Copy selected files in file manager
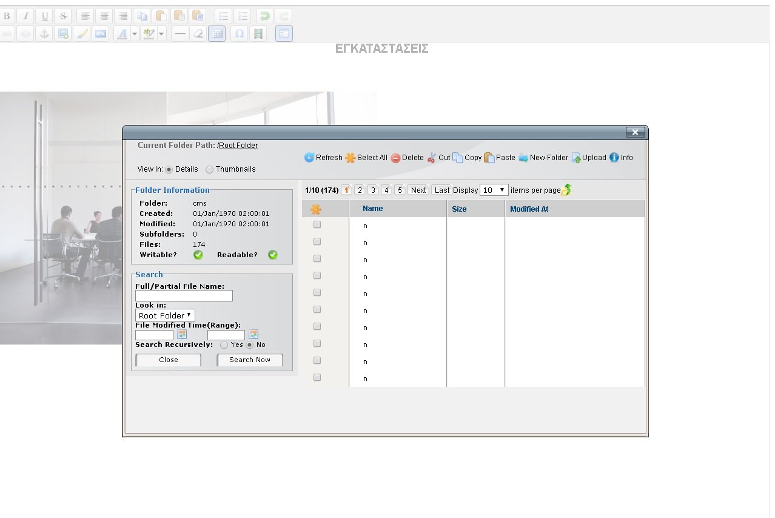Viewport: 775px width, 518px height. click(467, 158)
